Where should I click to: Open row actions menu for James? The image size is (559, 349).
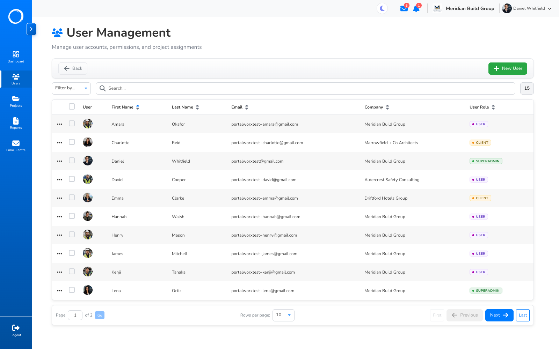[x=60, y=254]
